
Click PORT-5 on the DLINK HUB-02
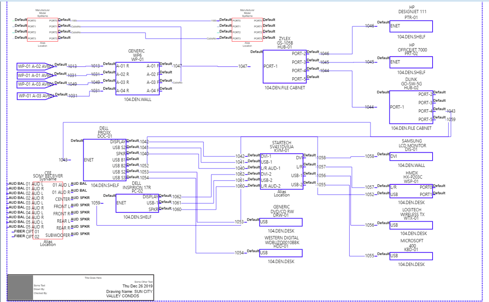point(425,120)
